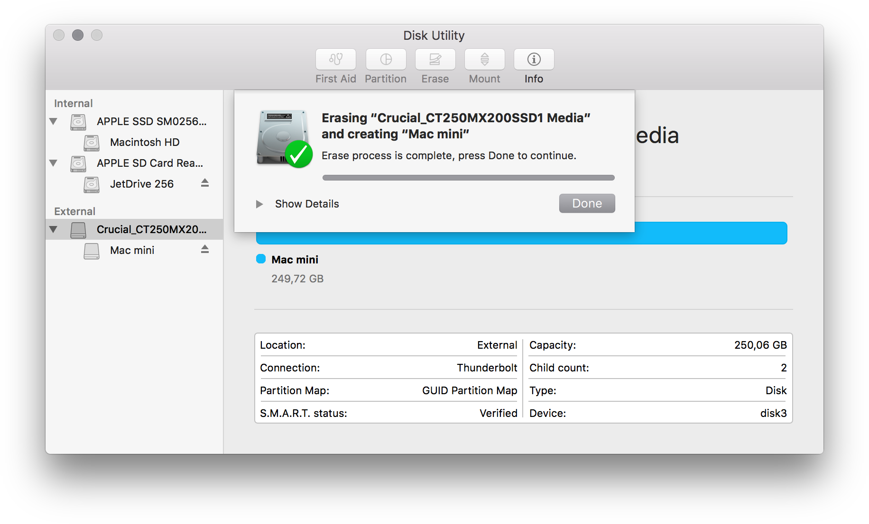Click the Disk Utility window title
869x524 pixels.
[x=434, y=36]
